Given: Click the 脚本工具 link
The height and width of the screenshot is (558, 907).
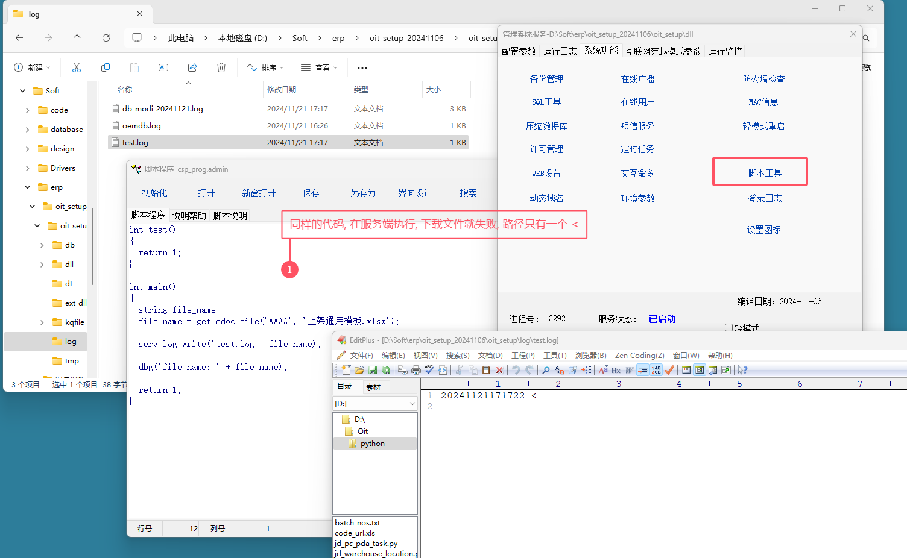Looking at the screenshot, I should [764, 173].
